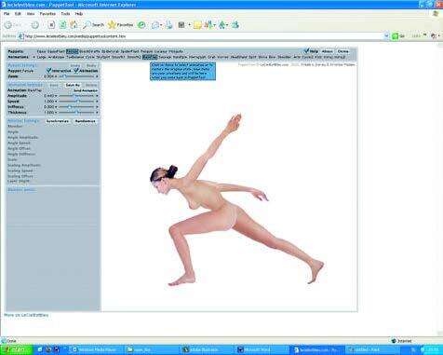443x355 pixels.
Task: Click the browser Forward arrow icon
Action: point(35,25)
